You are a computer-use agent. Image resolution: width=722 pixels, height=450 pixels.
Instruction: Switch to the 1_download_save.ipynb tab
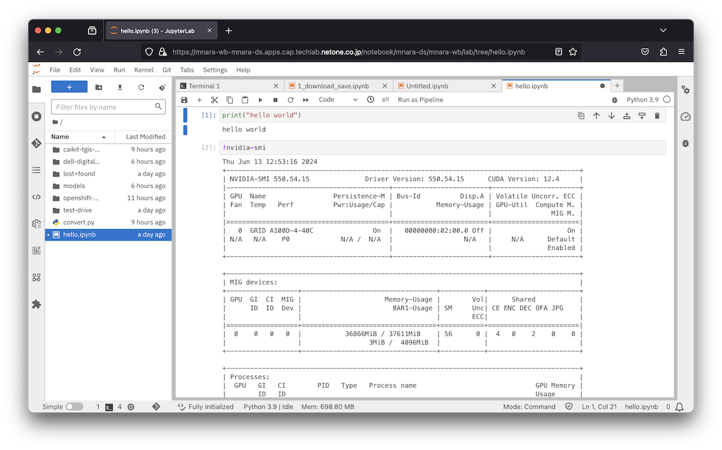point(339,86)
